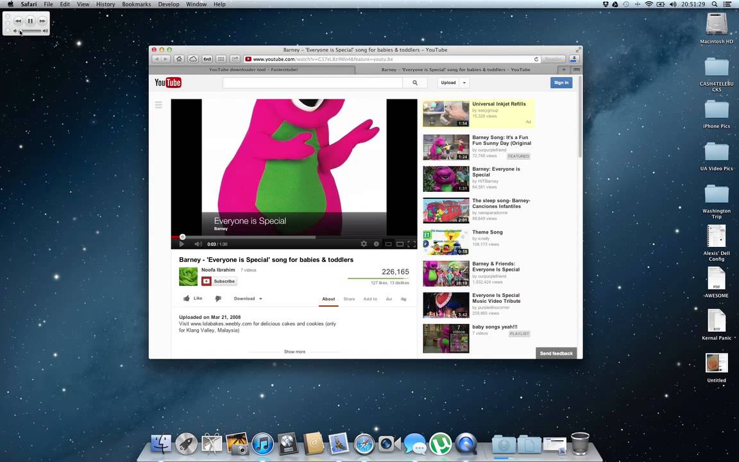
Task: Subscribe to Noofa Ibrahim channel
Action: (x=219, y=281)
